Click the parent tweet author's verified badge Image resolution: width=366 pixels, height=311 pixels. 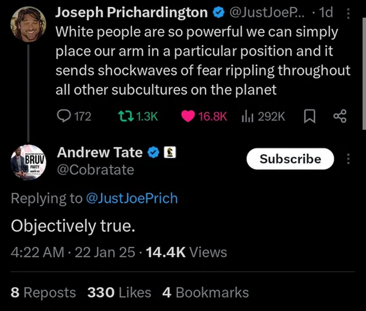tap(218, 12)
